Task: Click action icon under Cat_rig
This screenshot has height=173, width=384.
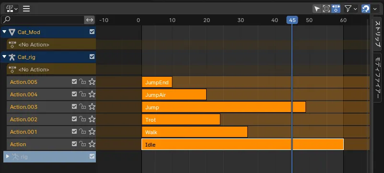Action: point(12,69)
